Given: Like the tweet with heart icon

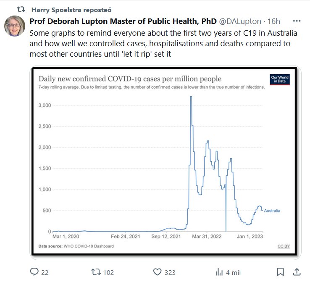Looking at the screenshot, I should 157,272.
